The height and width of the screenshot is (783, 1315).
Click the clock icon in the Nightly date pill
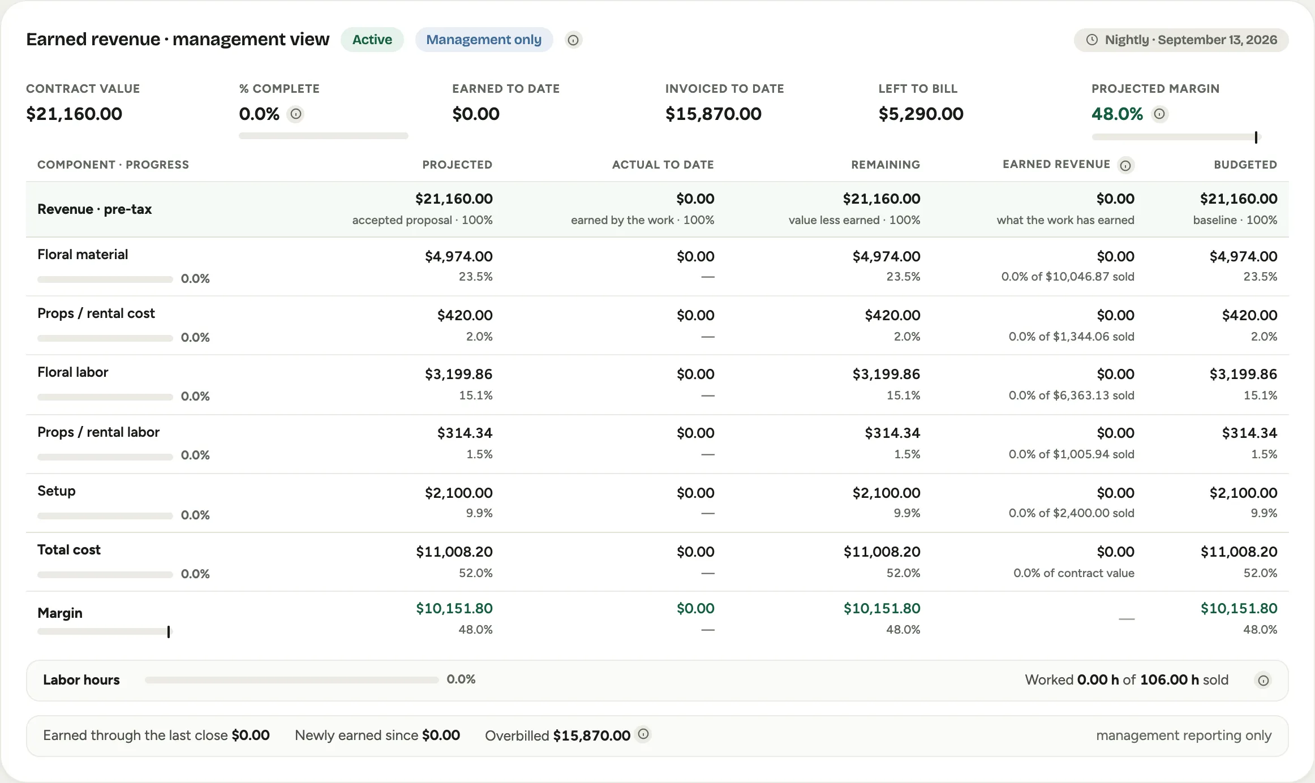coord(1092,40)
